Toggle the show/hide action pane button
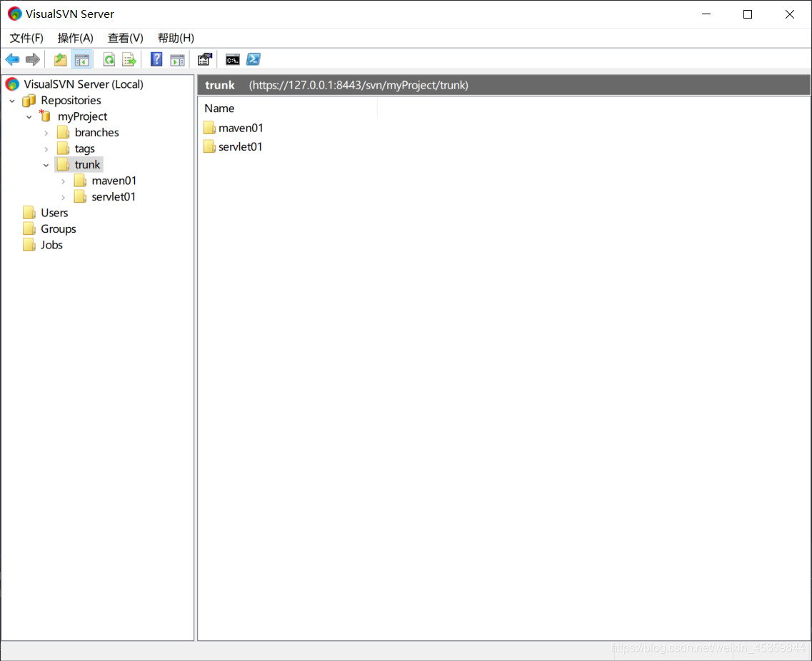812x661 pixels. point(177,59)
